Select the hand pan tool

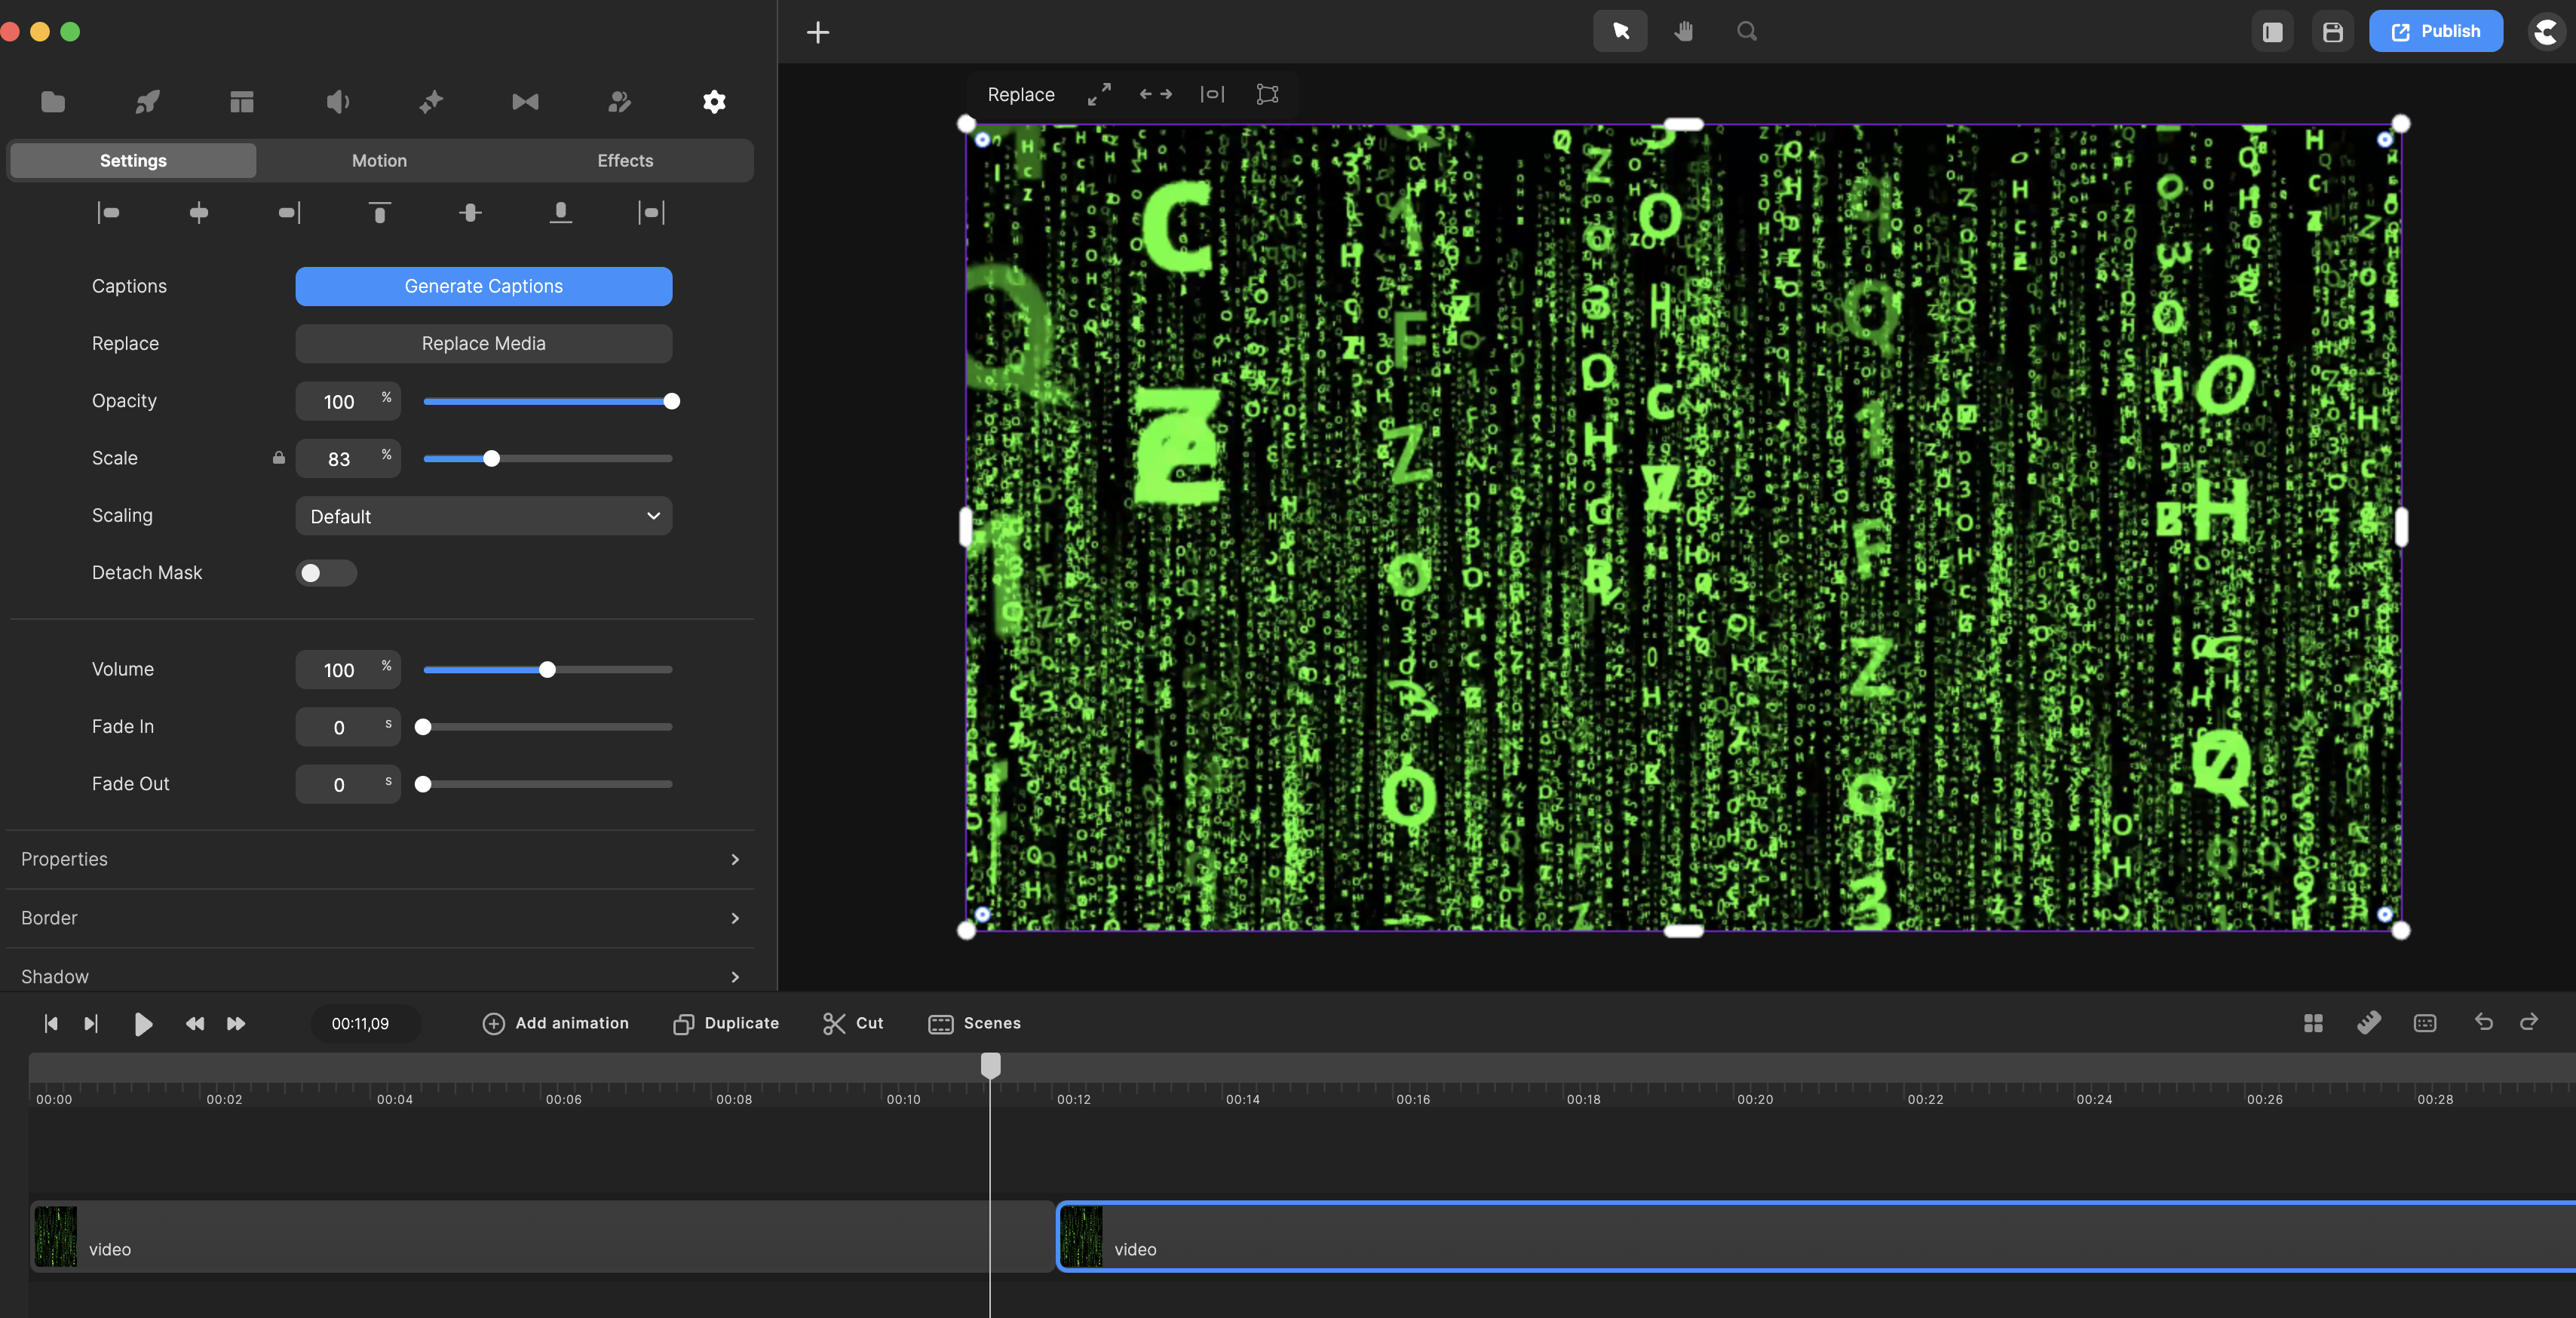pyautogui.click(x=1684, y=31)
